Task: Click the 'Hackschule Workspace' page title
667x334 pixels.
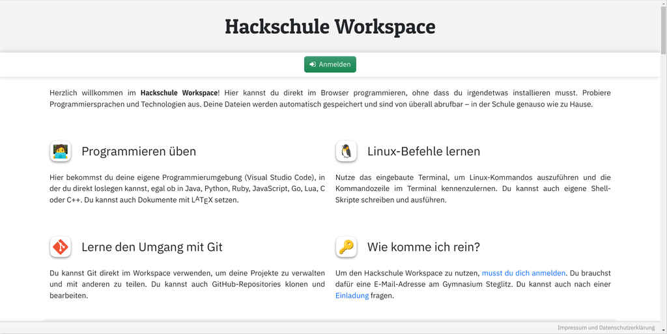Action: pos(330,27)
